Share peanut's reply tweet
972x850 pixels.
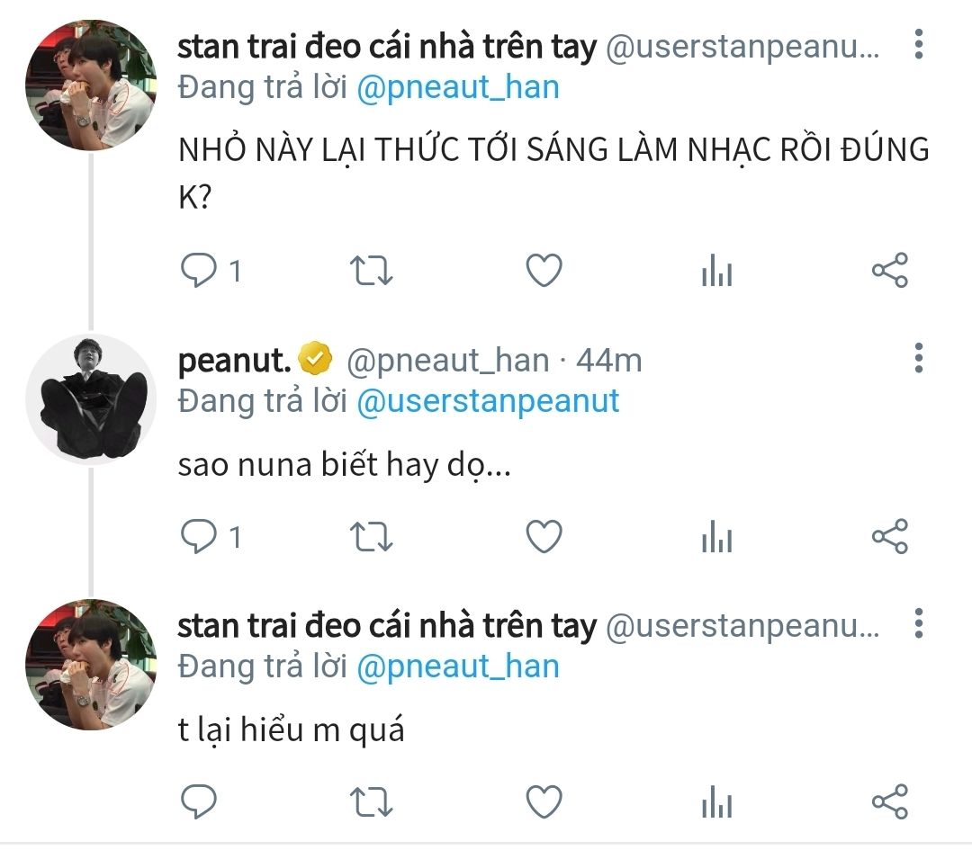pos(890,536)
